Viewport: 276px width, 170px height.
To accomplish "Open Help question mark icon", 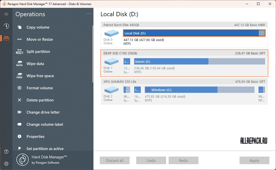I will click(6, 152).
